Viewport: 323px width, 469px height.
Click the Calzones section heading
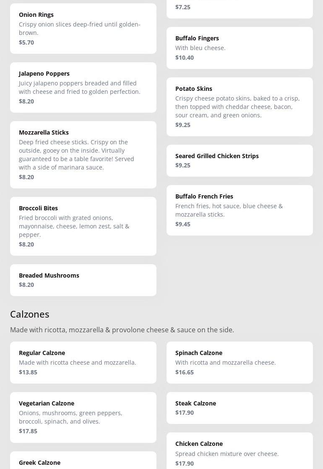30,314
